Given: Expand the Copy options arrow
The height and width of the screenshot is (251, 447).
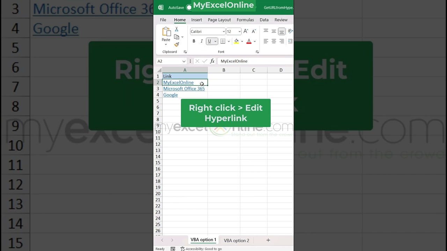Looking at the screenshot, I should pos(182,37).
